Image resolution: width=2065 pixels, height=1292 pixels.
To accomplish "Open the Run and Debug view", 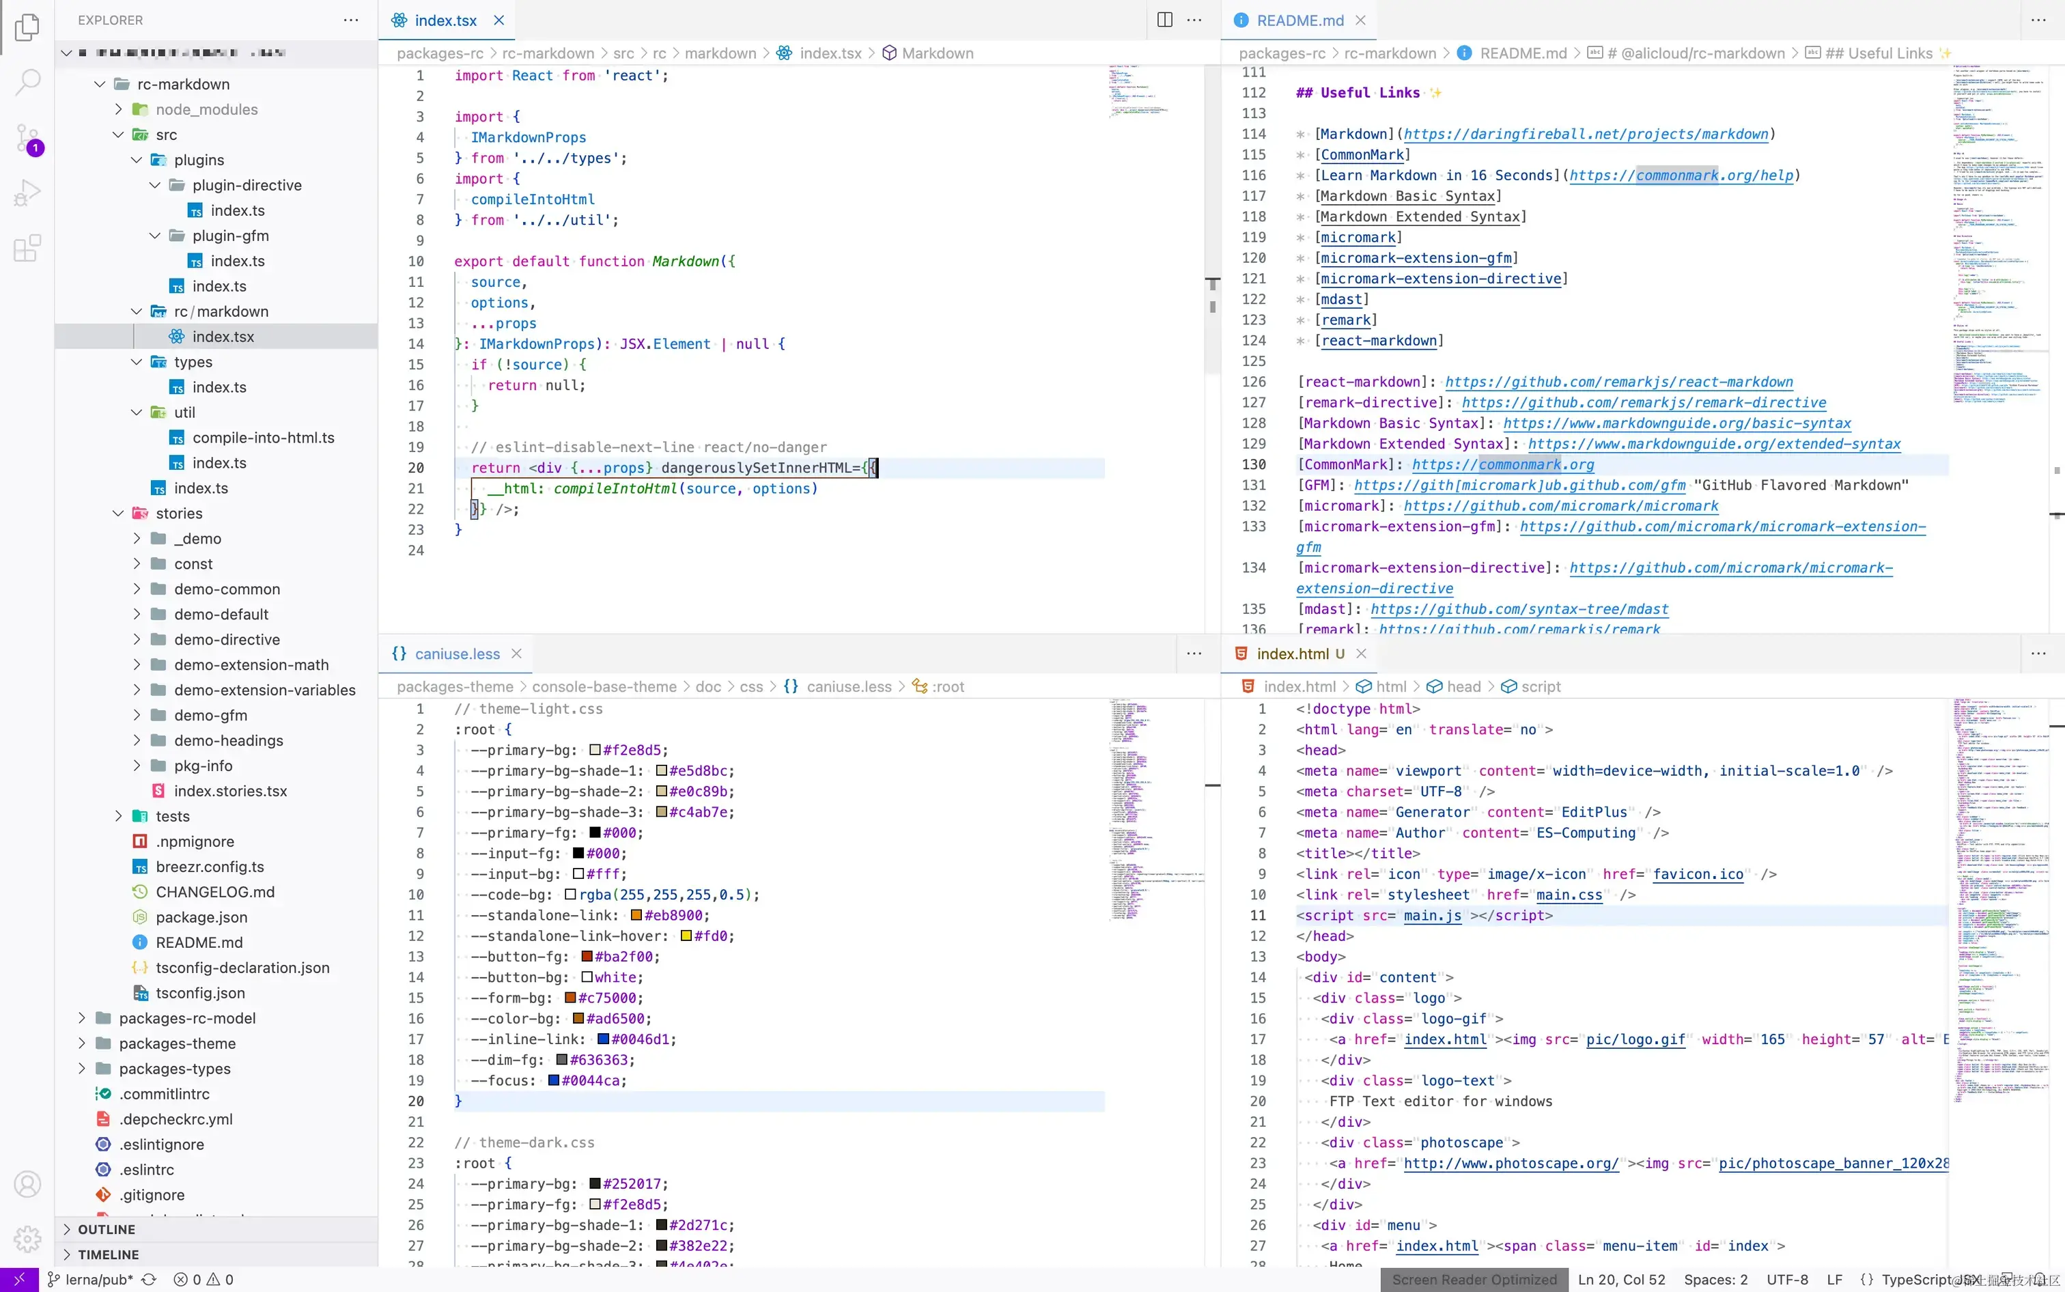I will (x=27, y=193).
